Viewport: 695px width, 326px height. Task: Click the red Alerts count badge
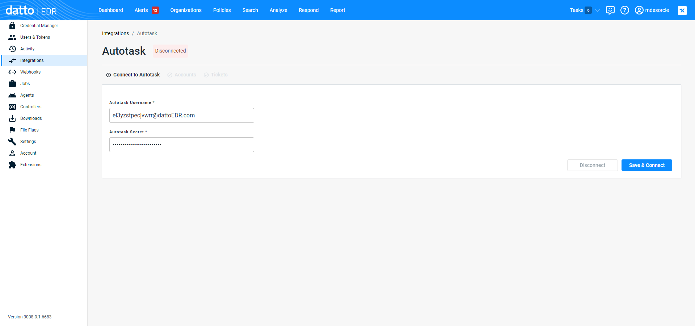tap(155, 10)
